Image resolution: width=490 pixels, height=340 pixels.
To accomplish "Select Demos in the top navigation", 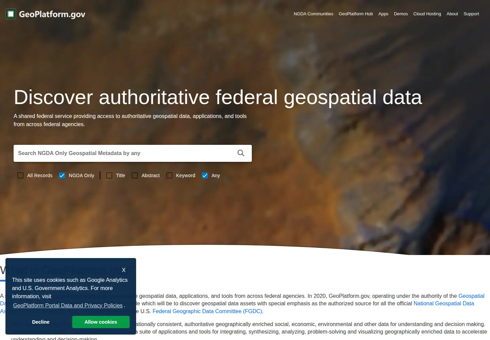I will 401,14.
